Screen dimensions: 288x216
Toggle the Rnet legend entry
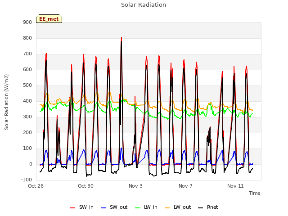208,207
